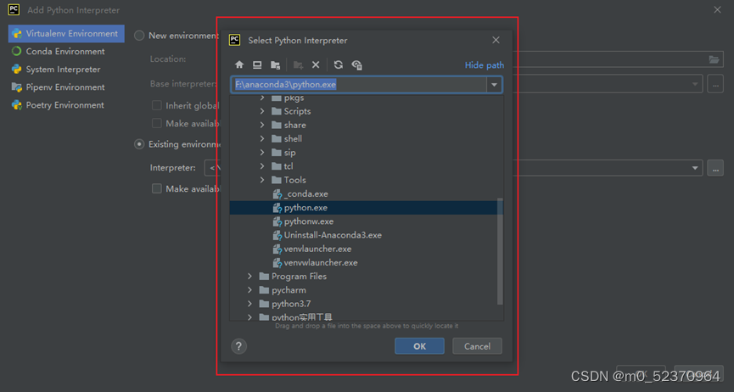Refresh the file tree
The width and height of the screenshot is (734, 392).
[x=339, y=64]
